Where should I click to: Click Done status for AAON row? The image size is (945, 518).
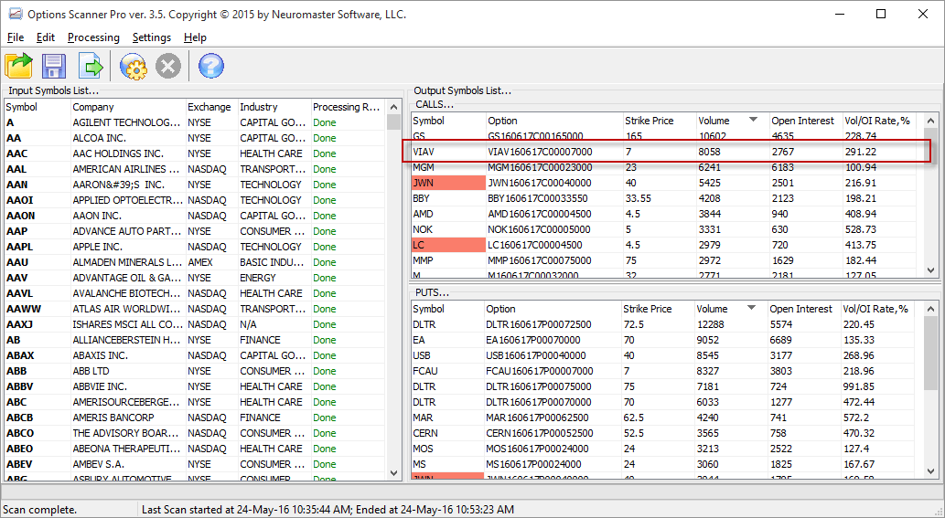coord(324,216)
